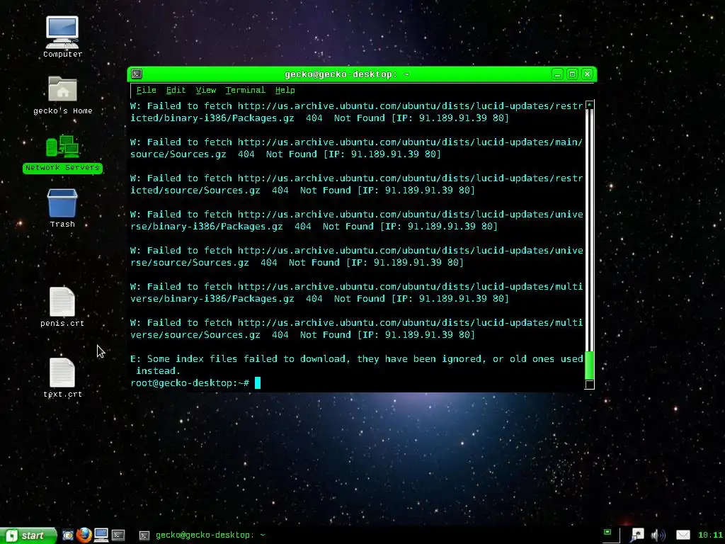725x544 pixels.
Task: Open the Trash desktop icon
Action: 62,208
